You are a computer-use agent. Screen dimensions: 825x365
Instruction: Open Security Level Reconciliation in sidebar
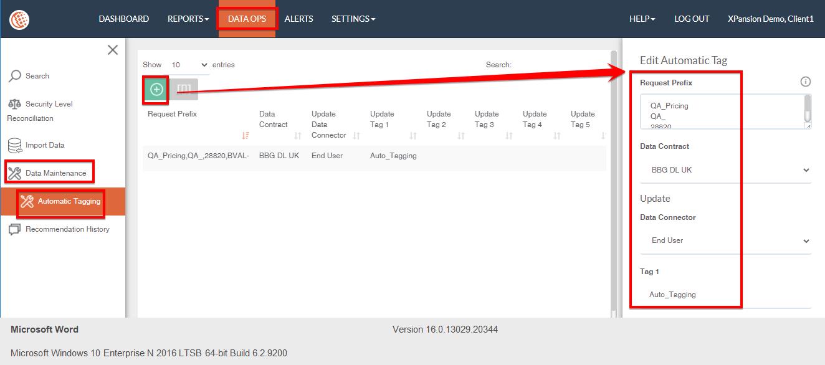[49, 104]
